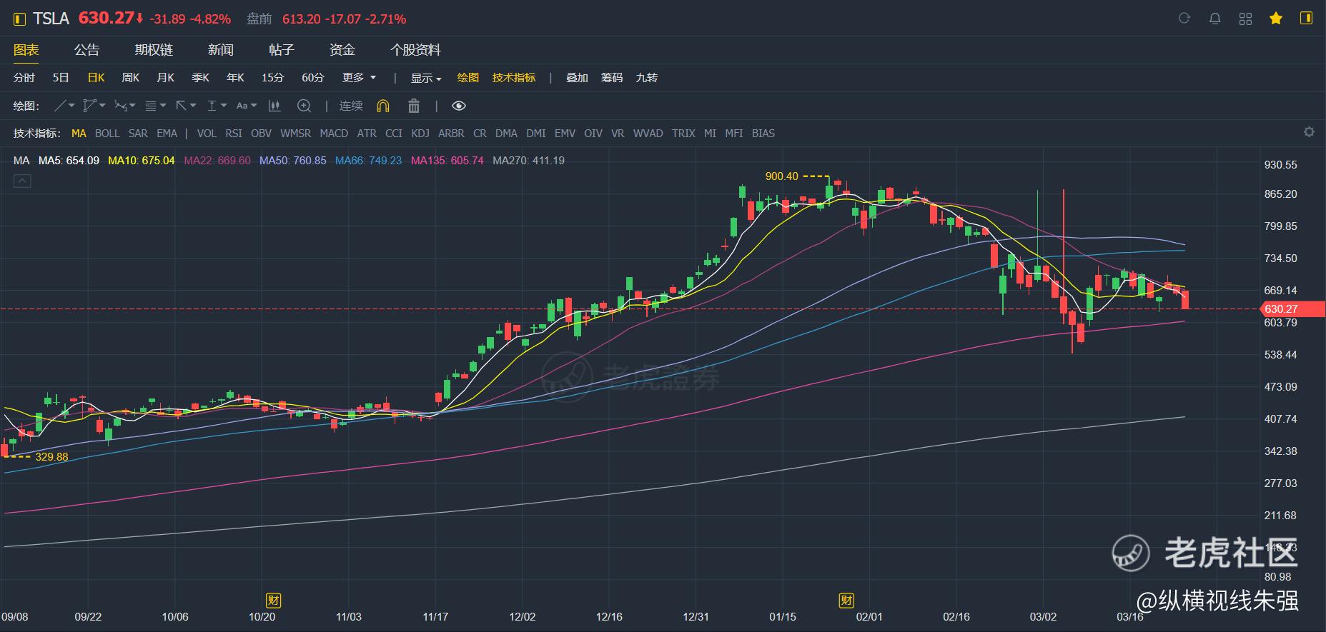Refresh the TSLA quote data
Image resolution: width=1326 pixels, height=632 pixels.
(1184, 19)
